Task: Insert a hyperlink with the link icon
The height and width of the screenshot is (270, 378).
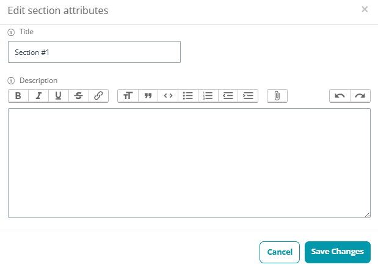Action: coord(98,96)
